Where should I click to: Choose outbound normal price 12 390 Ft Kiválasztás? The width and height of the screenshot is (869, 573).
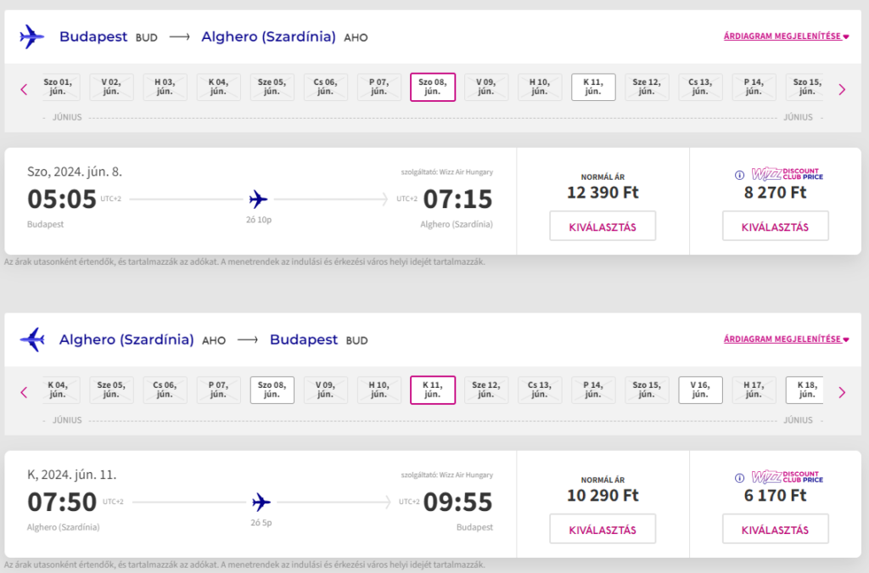coord(603,227)
